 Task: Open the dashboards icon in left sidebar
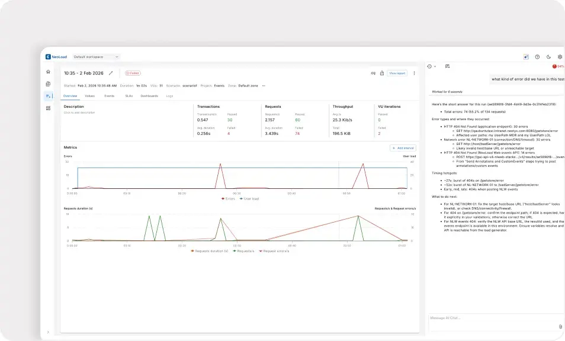point(48,108)
